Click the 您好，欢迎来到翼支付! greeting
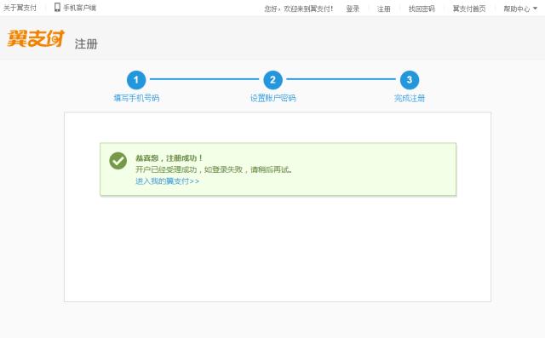Screen dimensions: 545x338 click(299, 9)
